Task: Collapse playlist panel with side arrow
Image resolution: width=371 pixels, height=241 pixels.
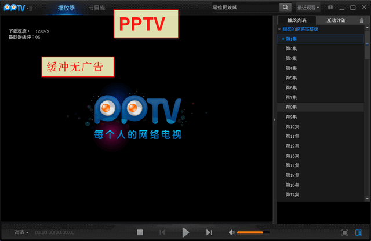Action: pyautogui.click(x=274, y=120)
